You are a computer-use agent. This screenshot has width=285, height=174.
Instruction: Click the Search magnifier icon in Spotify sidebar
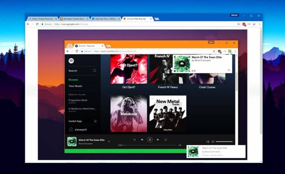point(95,70)
